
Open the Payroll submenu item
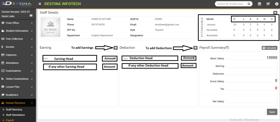[10, 120]
